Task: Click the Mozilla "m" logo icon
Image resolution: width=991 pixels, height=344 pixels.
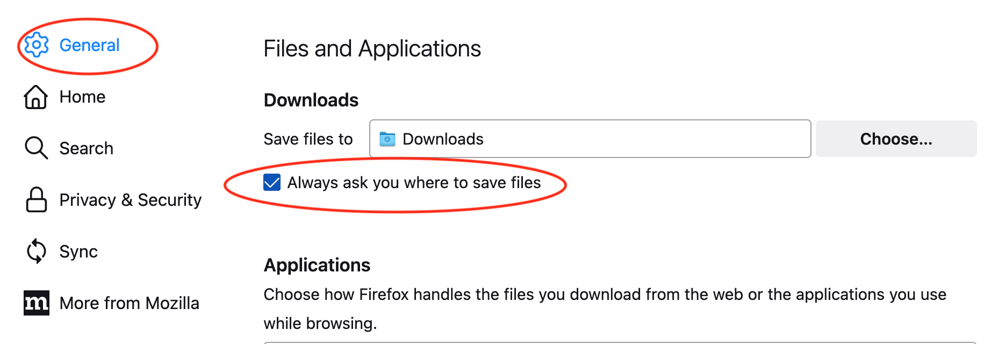Action: click(36, 303)
